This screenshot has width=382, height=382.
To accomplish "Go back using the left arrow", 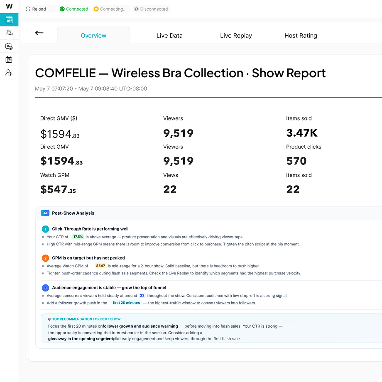I will tap(39, 33).
